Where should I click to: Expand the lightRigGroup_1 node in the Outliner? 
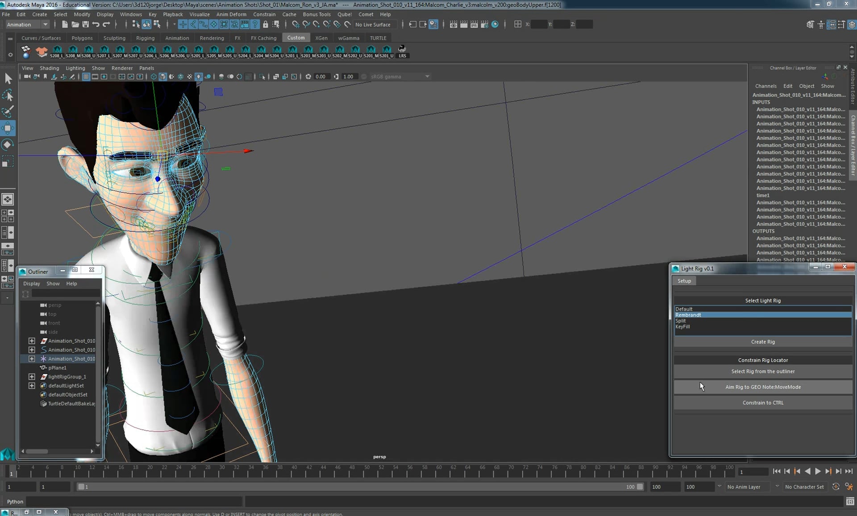point(32,377)
